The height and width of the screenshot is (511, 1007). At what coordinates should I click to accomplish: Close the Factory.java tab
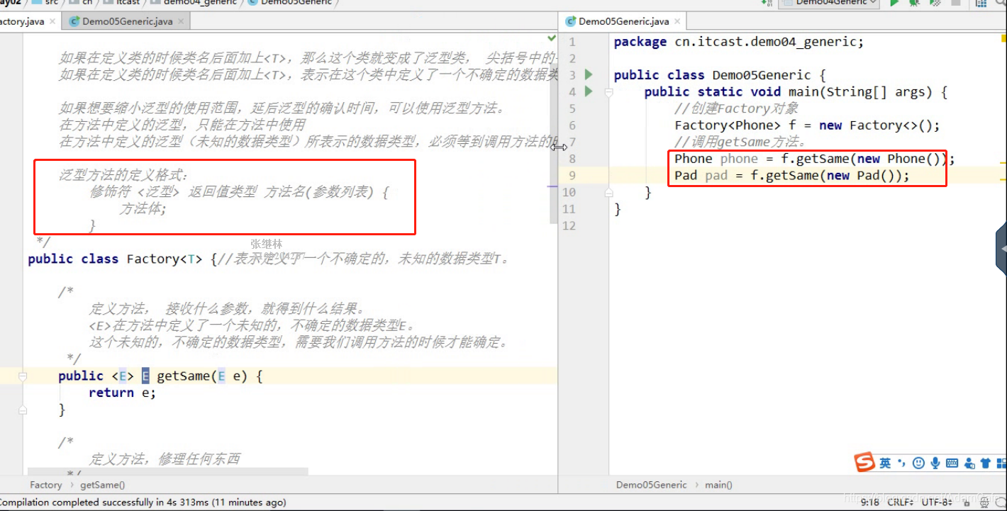(x=54, y=21)
